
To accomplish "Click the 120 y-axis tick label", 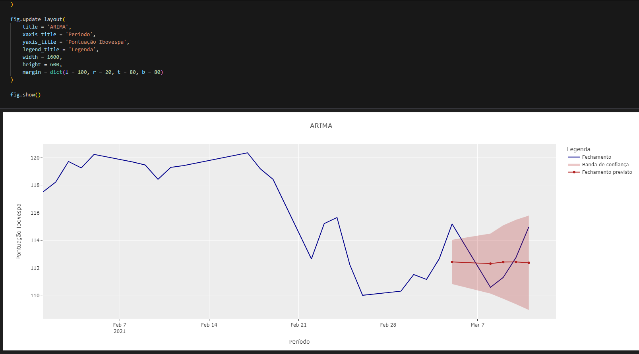I will pos(35,158).
